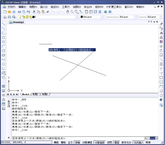The image size is (165, 145).
Task: Toggle 正交 ortho mode in status bar
Action: point(70,142)
